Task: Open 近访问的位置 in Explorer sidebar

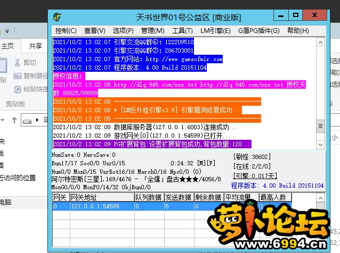Action: [18, 178]
